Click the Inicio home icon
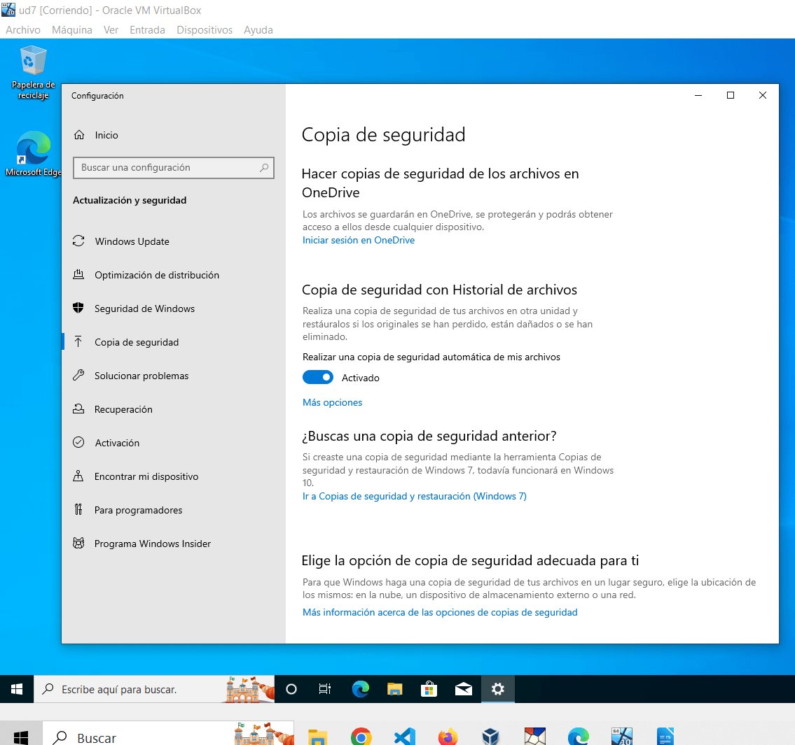795x745 pixels. (79, 135)
